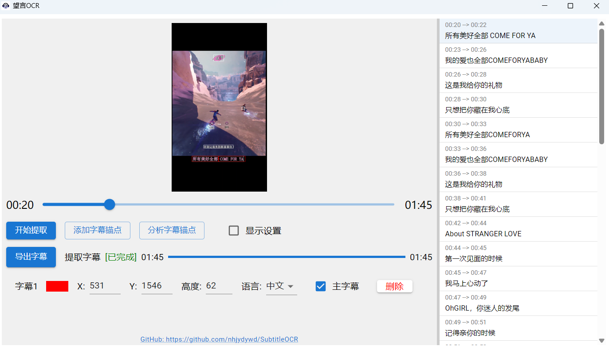
Task: Minimize the 望言OCR window
Action: tap(545, 6)
